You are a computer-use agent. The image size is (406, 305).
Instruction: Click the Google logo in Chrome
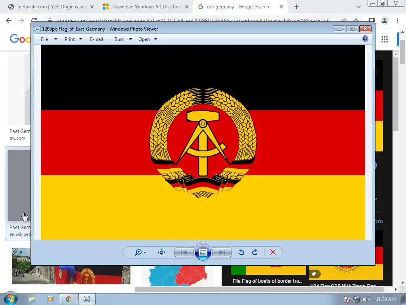pyautogui.click(x=20, y=39)
